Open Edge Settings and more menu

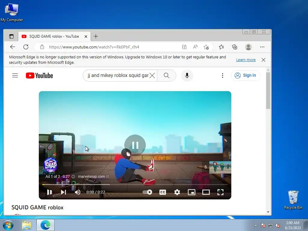[262, 47]
